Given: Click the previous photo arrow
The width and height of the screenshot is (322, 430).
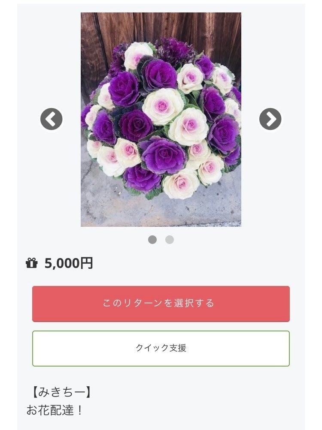Looking at the screenshot, I should [52, 119].
